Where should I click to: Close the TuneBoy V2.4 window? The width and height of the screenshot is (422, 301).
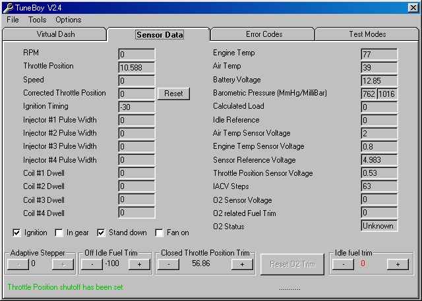413,7
